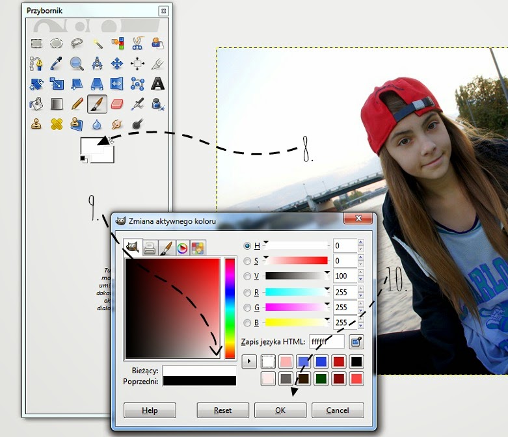Switch to the color Wheel tab
This screenshot has width=508, height=437.
(182, 248)
